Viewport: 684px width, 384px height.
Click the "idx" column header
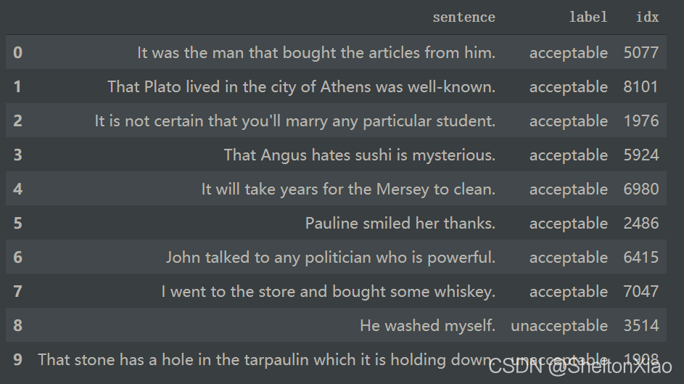coord(647,17)
